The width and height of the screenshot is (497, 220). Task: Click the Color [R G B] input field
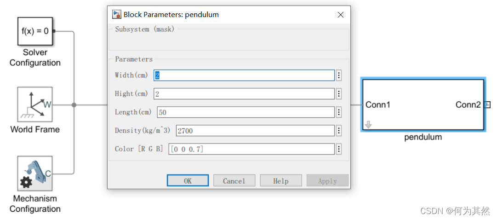(251, 149)
